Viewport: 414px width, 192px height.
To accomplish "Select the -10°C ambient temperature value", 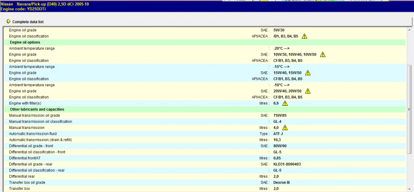I will [282, 85].
